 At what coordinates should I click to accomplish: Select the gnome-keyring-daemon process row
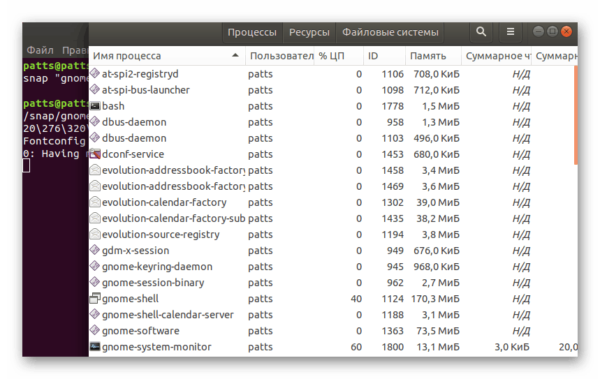pyautogui.click(x=157, y=267)
